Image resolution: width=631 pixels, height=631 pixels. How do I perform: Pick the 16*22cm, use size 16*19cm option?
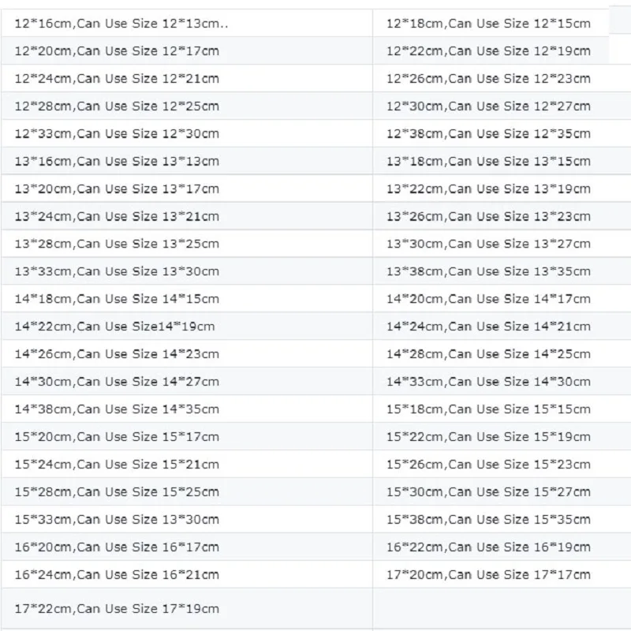488,547
